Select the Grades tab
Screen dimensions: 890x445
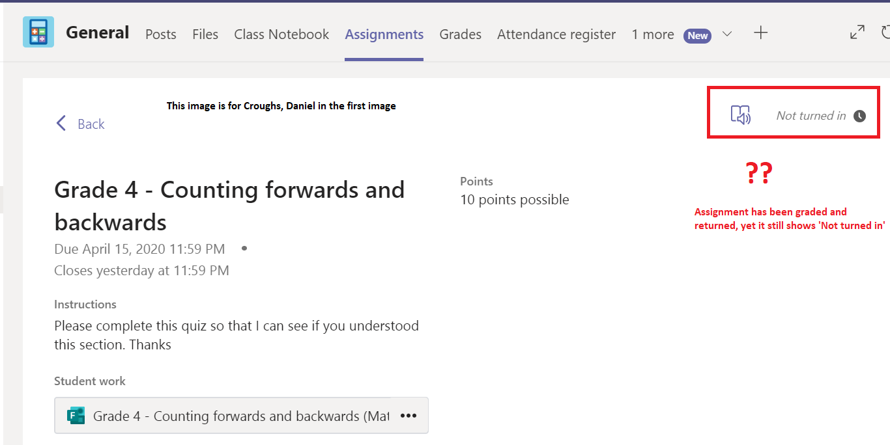click(460, 34)
